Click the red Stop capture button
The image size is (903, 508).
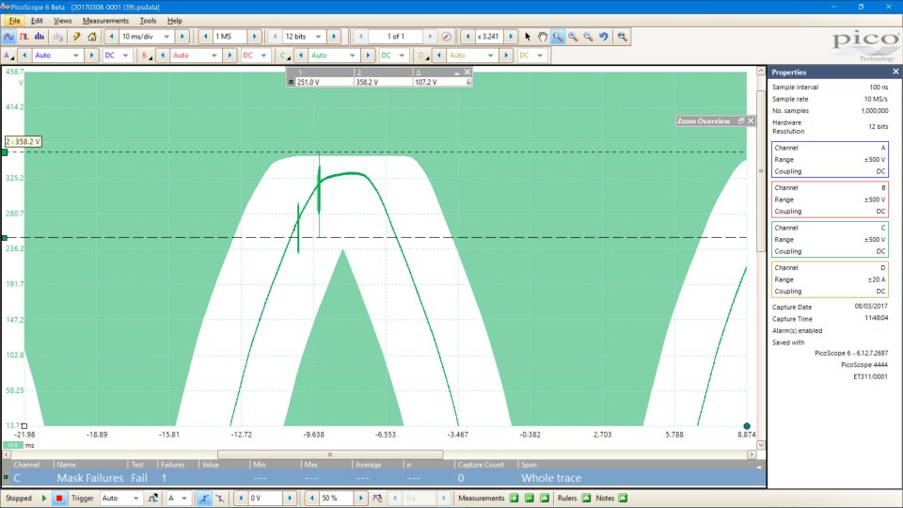pos(58,498)
